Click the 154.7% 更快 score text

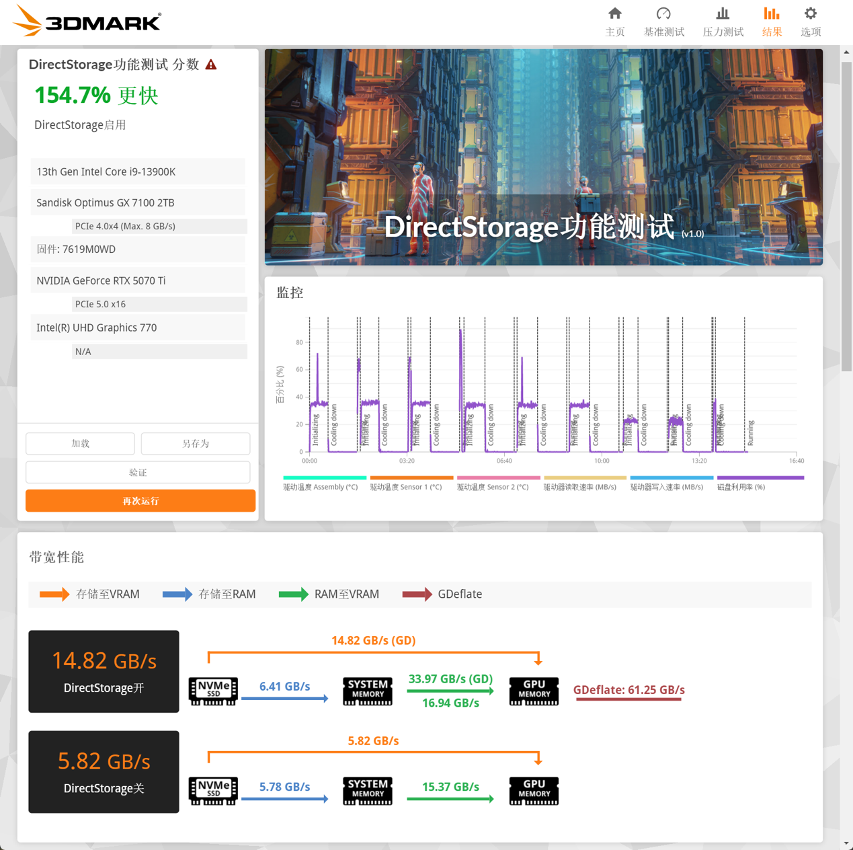pyautogui.click(x=96, y=95)
